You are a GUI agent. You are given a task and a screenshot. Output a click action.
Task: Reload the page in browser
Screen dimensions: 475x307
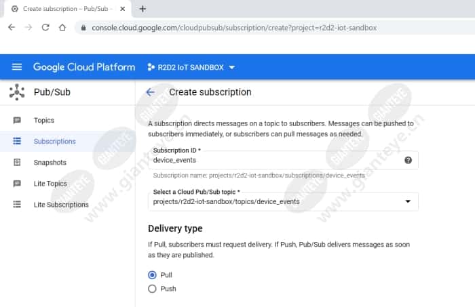(x=45, y=28)
